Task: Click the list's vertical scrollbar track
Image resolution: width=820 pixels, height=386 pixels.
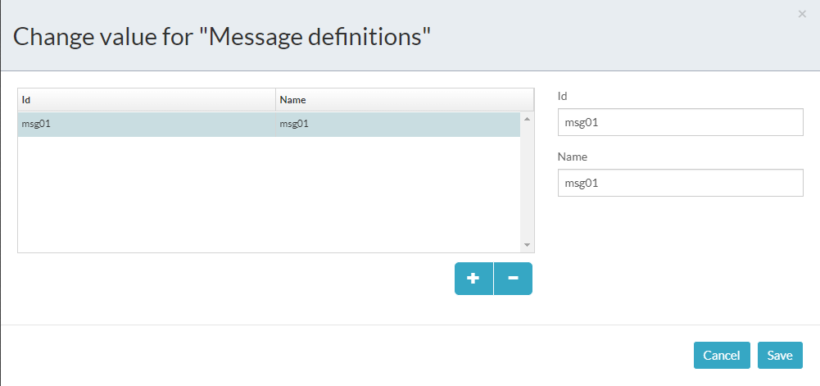Action: tap(527, 182)
